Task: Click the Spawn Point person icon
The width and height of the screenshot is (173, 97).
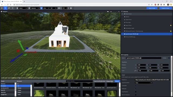Action: tap(125, 20)
